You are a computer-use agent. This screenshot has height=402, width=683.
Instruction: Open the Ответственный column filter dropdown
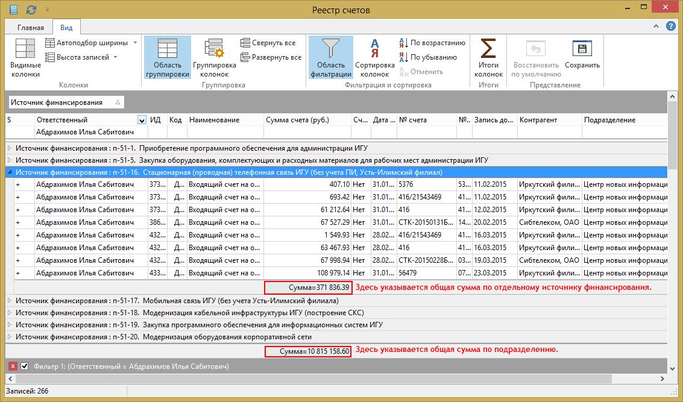pyautogui.click(x=142, y=120)
